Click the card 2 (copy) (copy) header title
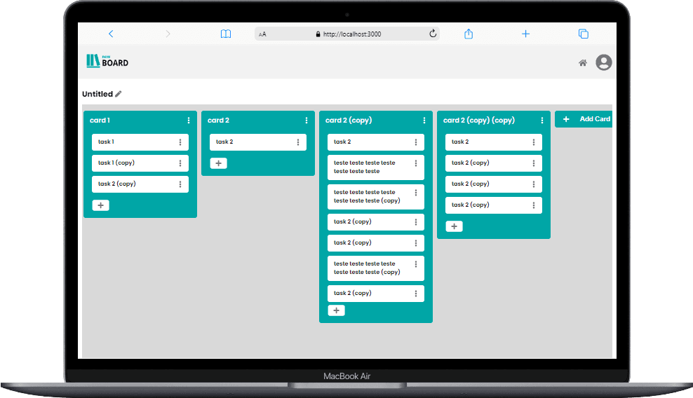Image resolution: width=693 pixels, height=398 pixels. point(478,120)
